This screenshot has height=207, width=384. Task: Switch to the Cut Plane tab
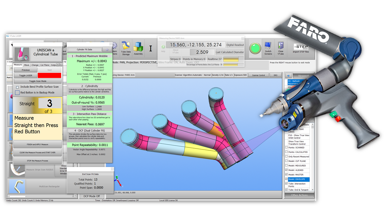(45, 65)
